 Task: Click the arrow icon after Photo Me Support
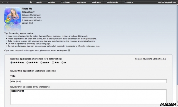69,50
